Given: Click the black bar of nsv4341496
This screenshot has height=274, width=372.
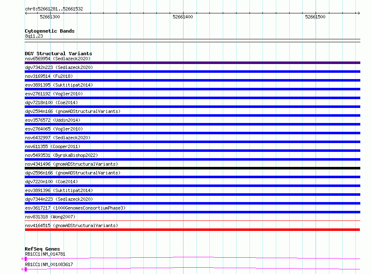Looking at the screenshot, I should point(192,168).
